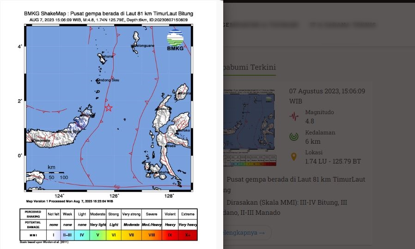The height and width of the screenshot is (249, 415).
Task: Click the Magnitudo value 4.8
Action: (309, 121)
